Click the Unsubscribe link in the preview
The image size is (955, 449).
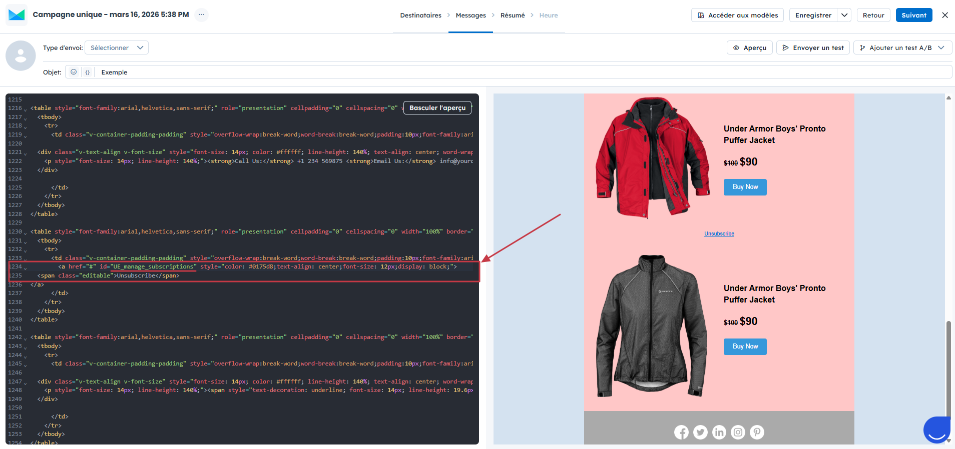click(x=719, y=233)
